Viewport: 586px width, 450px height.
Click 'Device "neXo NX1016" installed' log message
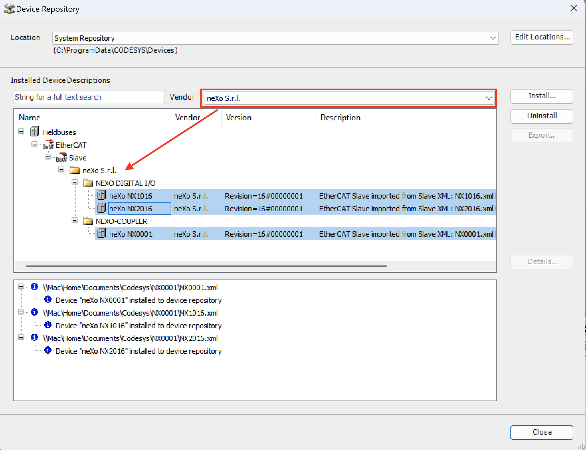(139, 326)
